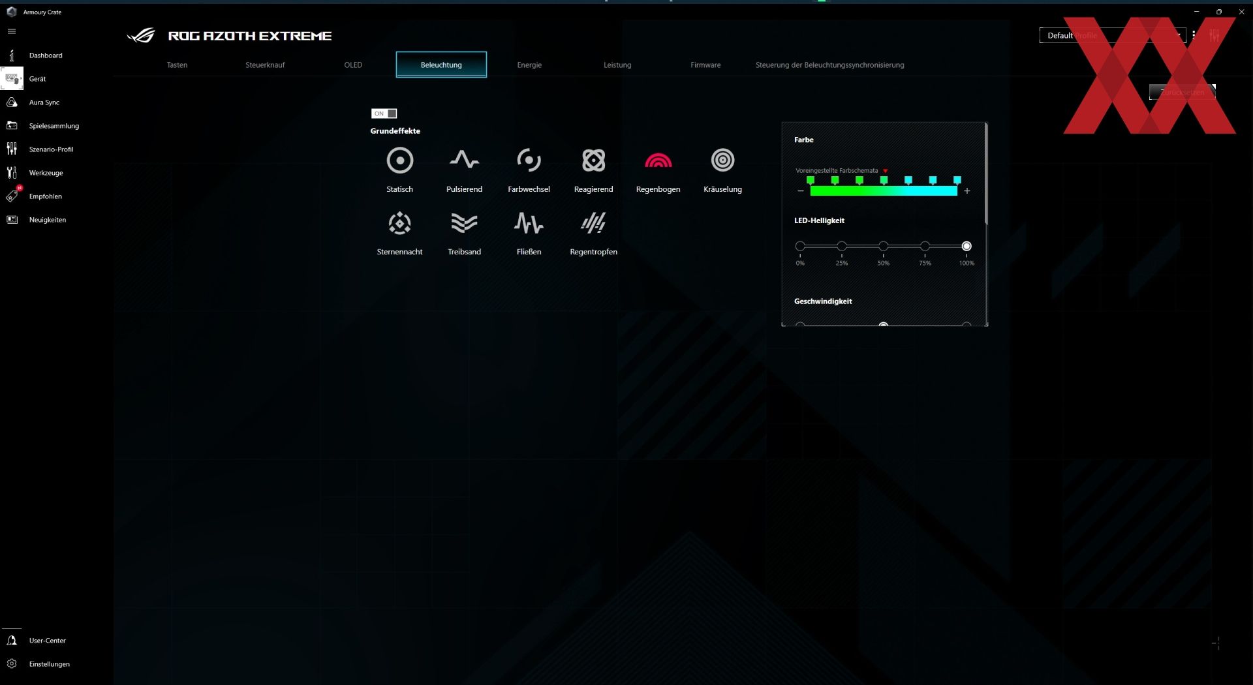This screenshot has height=685, width=1253.
Task: Toggle the lighting ON switch
Action: click(x=384, y=114)
